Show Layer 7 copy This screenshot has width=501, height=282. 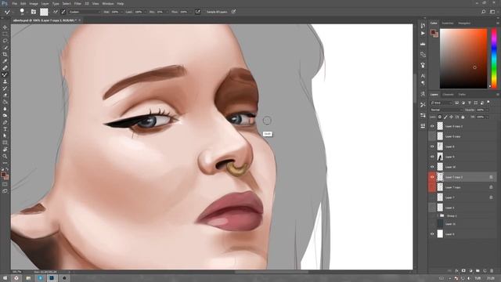pos(432,187)
